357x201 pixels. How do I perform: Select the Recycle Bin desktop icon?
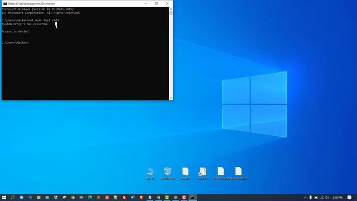tap(168, 174)
